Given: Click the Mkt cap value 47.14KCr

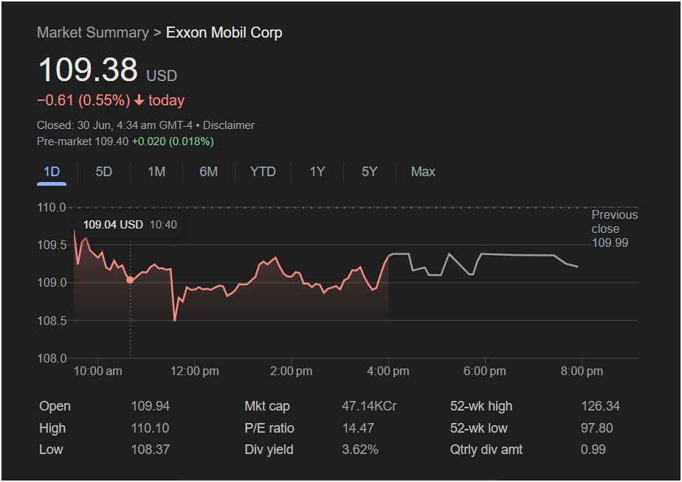Looking at the screenshot, I should pos(369,406).
